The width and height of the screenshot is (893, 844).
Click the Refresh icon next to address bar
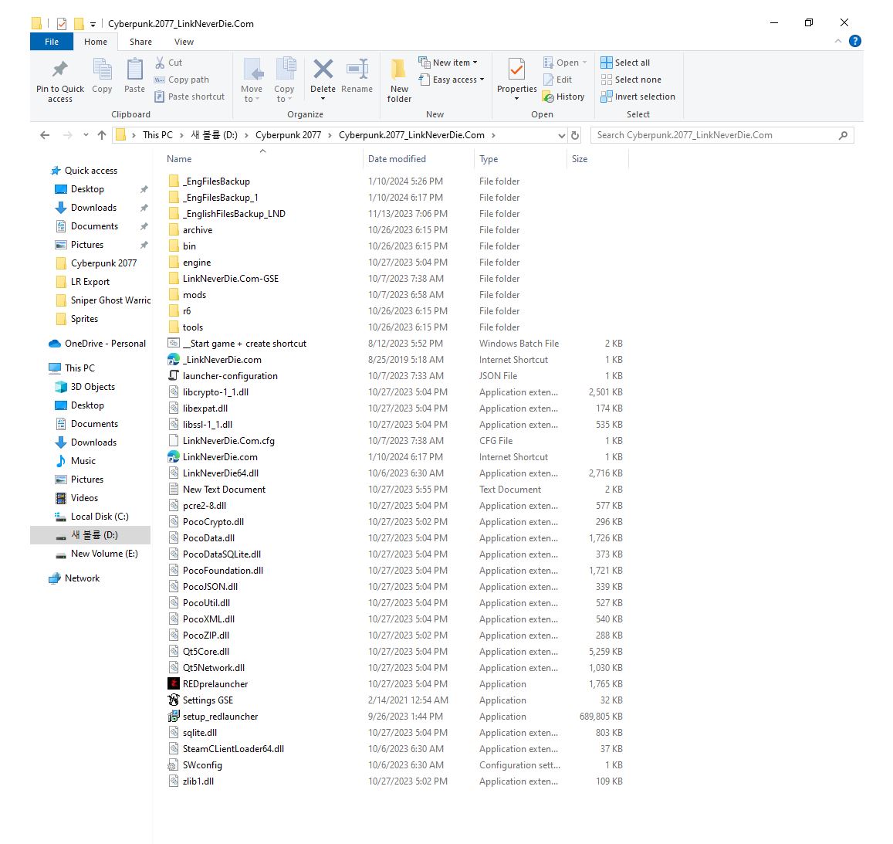tap(573, 134)
